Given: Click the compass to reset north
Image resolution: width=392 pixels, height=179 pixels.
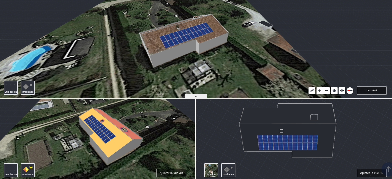Looking at the screenshot, I should coord(350,90).
